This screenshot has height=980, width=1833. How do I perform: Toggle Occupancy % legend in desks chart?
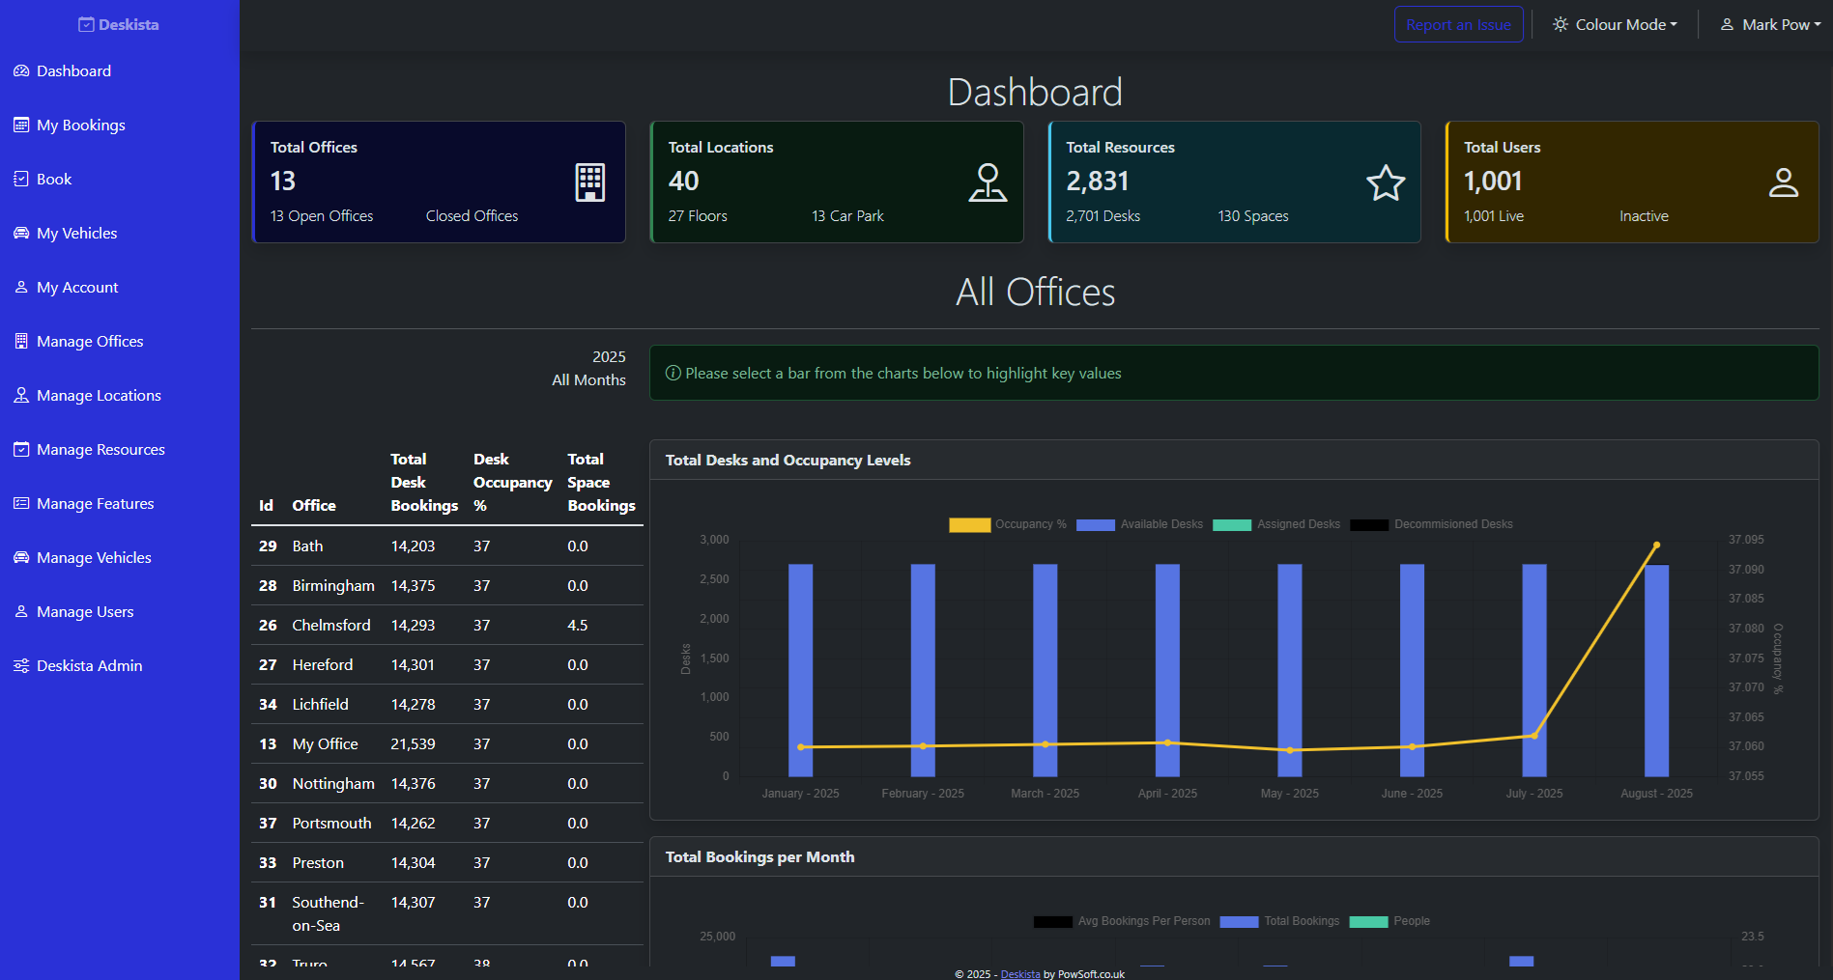coord(1009,524)
